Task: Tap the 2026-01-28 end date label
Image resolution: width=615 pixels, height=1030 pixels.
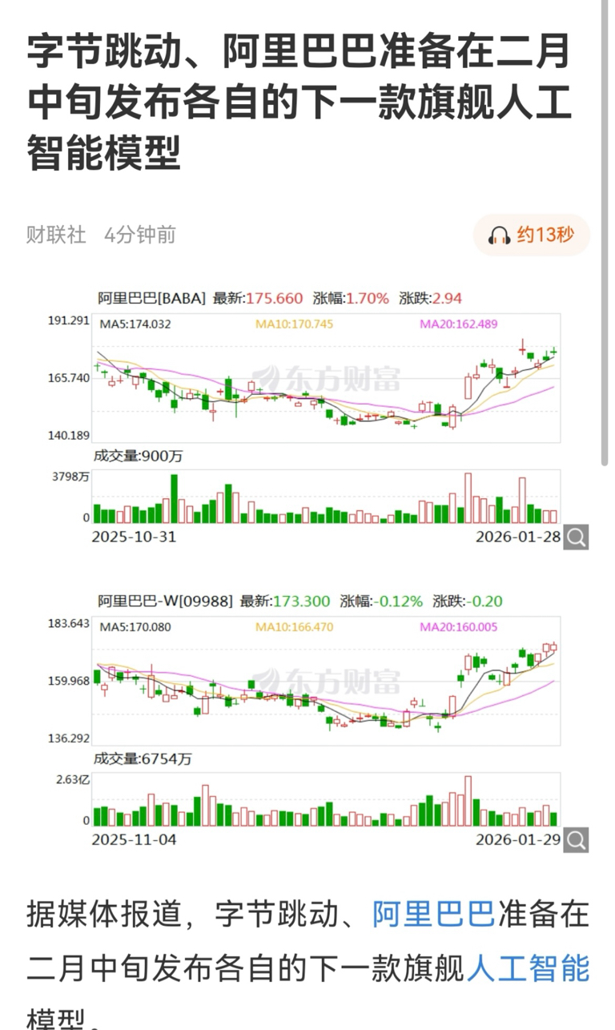Action: click(x=517, y=537)
